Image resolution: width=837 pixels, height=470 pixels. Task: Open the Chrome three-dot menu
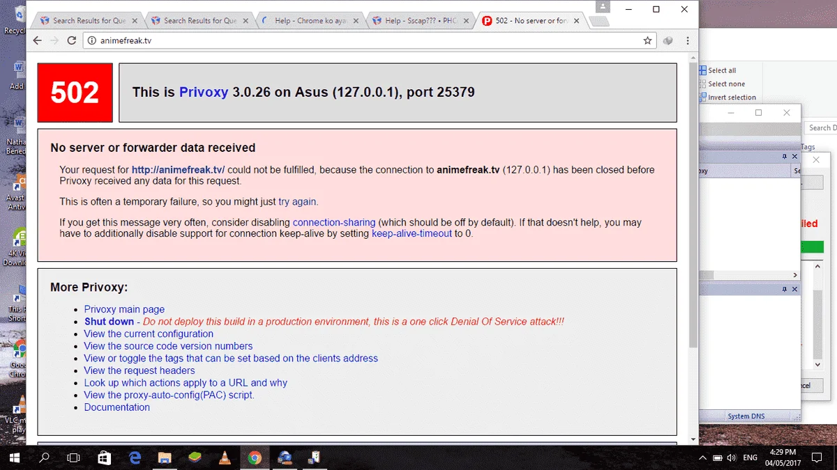688,40
